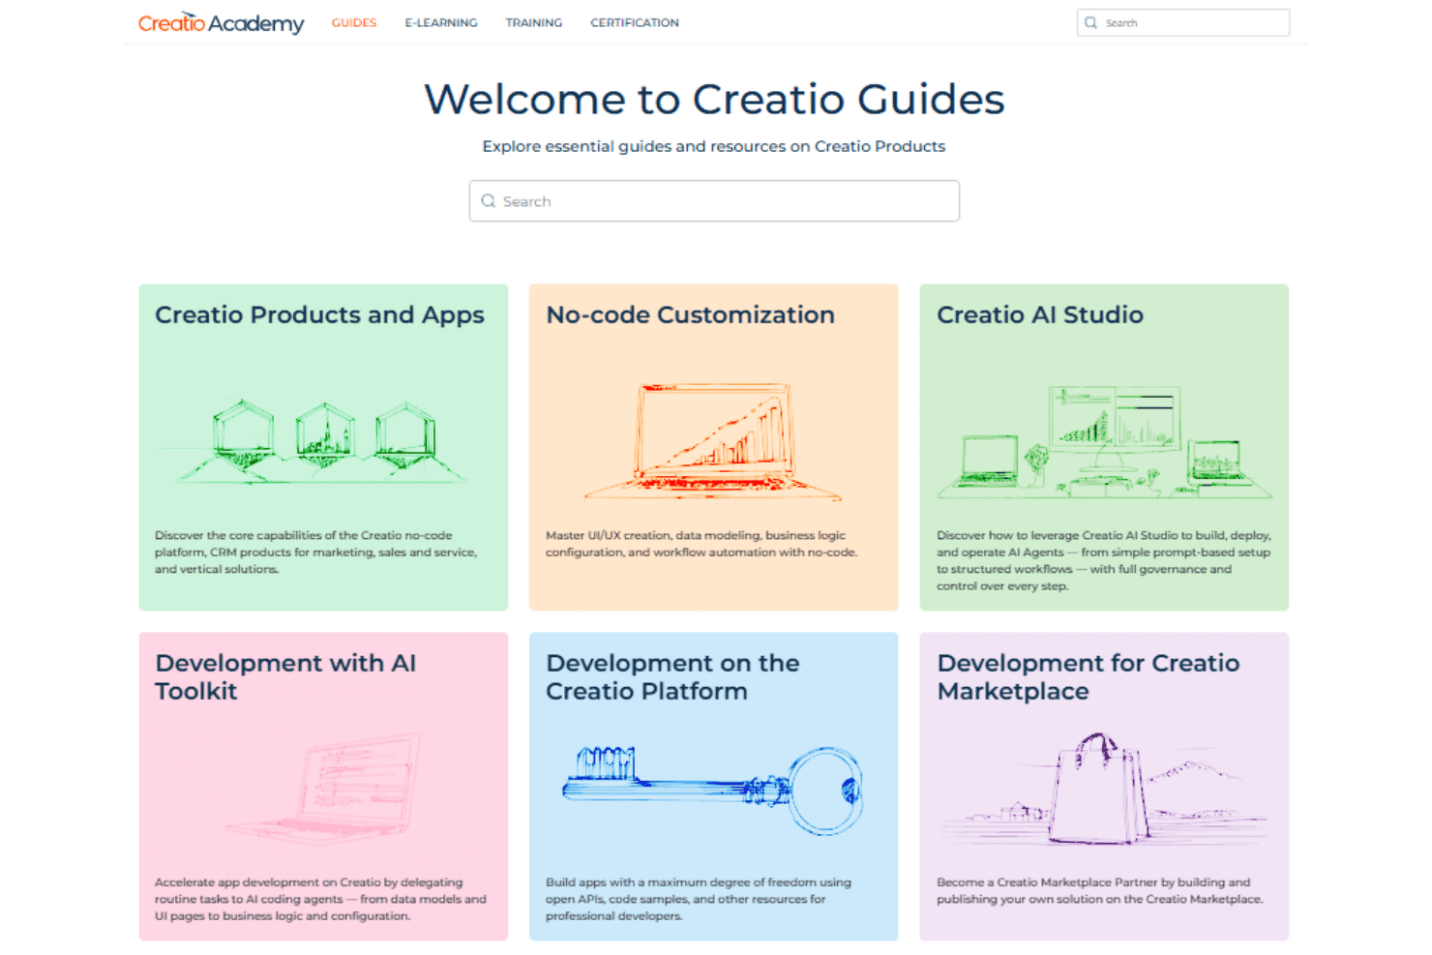Click description starting 'Discover the core capabilities'
The image size is (1432, 955).
(316, 552)
